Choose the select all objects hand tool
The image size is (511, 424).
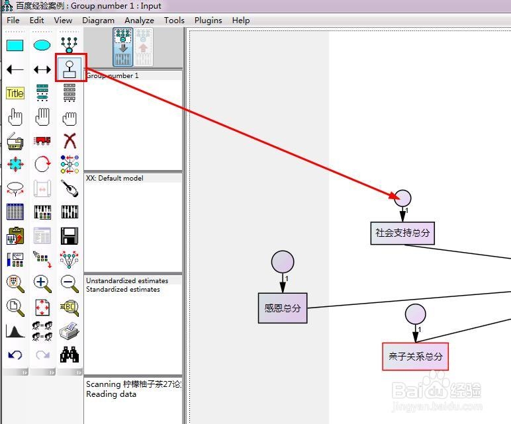pos(42,117)
